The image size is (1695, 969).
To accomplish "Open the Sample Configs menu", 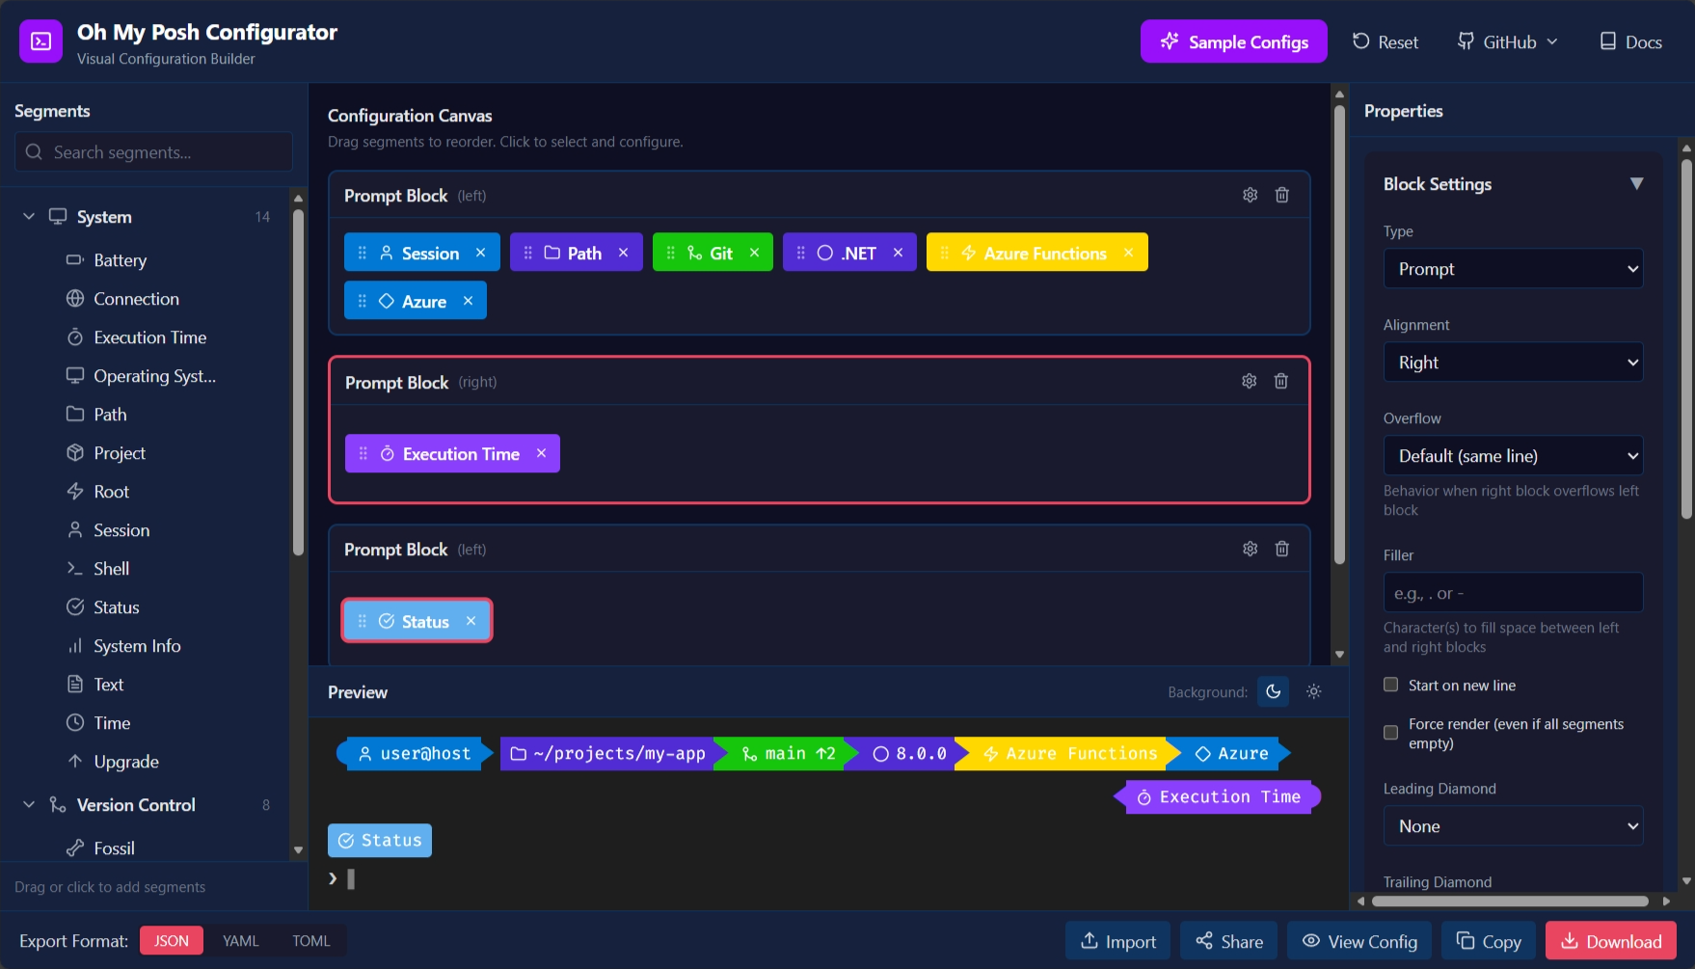I will tap(1233, 41).
